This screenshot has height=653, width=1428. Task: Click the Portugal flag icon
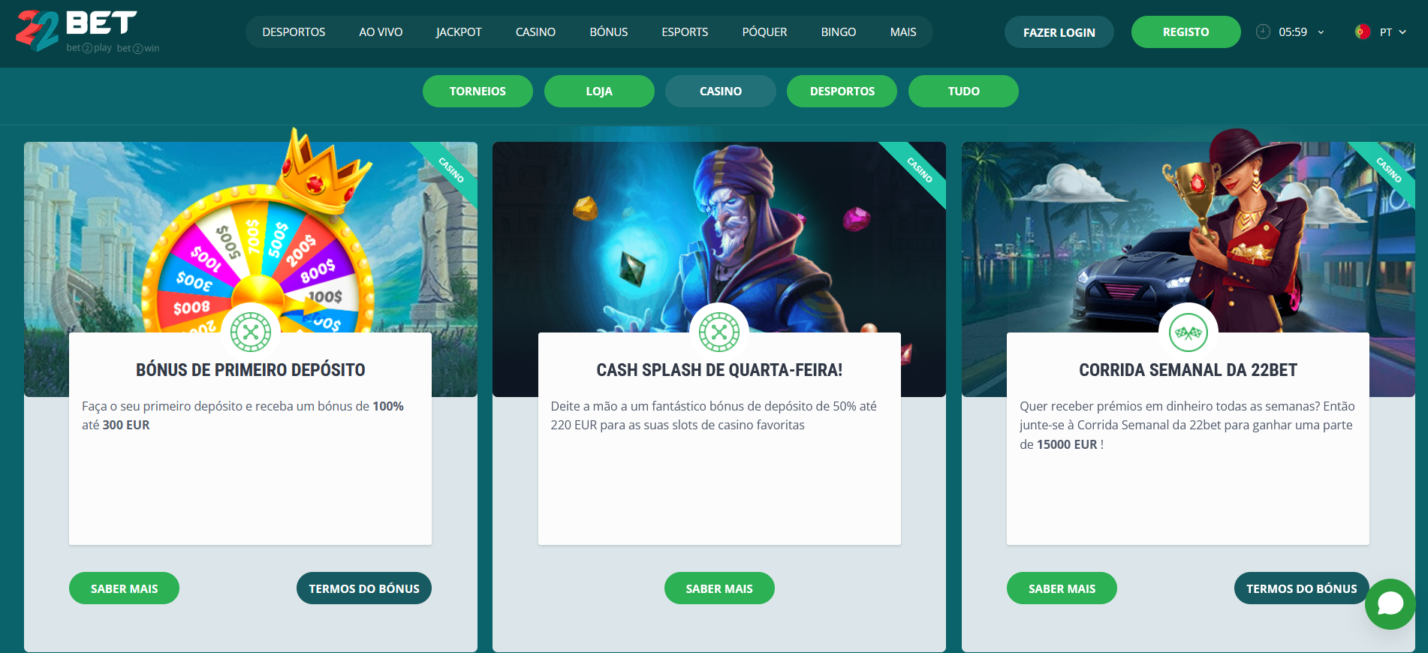(1363, 32)
